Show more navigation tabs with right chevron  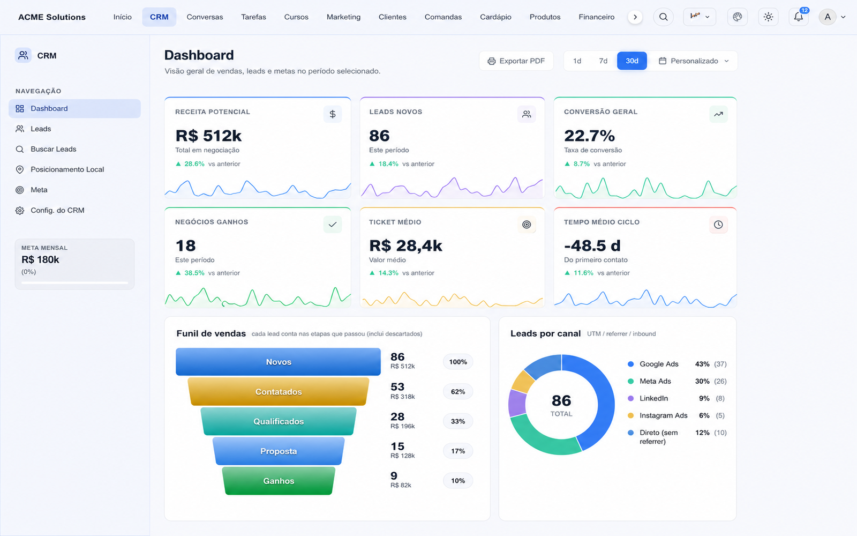coord(635,17)
